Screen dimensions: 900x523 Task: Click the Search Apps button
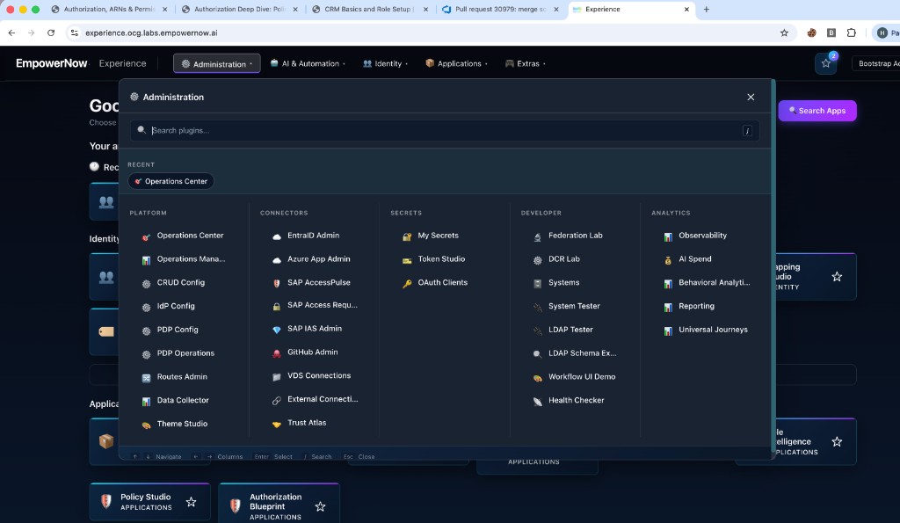[x=817, y=111]
